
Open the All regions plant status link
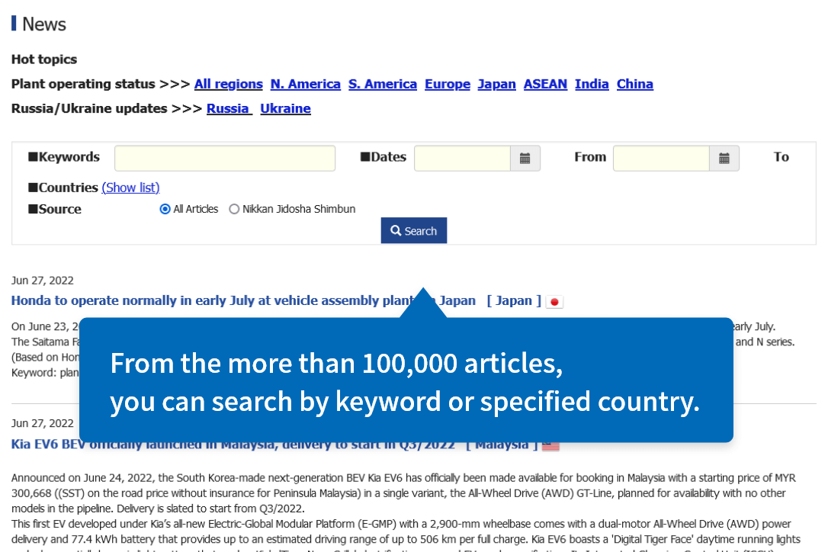pos(229,84)
